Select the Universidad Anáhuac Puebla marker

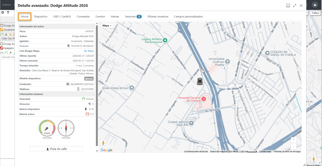(228, 61)
